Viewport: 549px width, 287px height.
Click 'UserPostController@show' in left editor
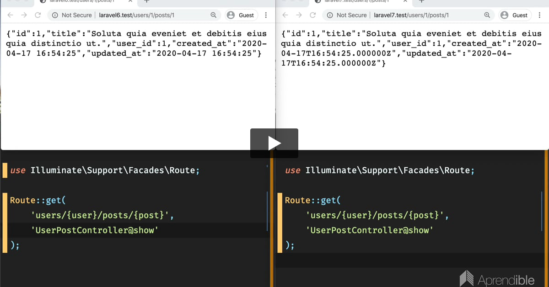pyautogui.click(x=95, y=230)
